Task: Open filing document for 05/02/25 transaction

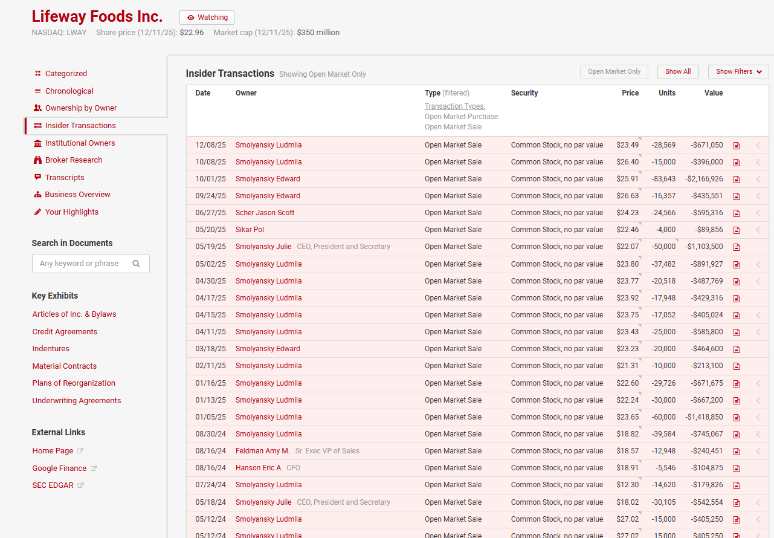Action: pos(737,264)
